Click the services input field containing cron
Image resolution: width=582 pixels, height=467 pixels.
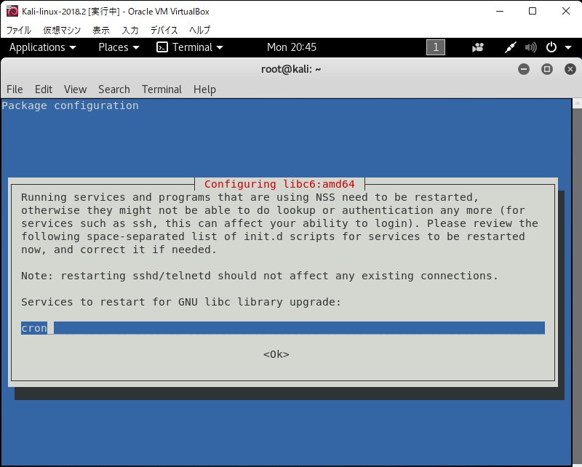pos(283,328)
